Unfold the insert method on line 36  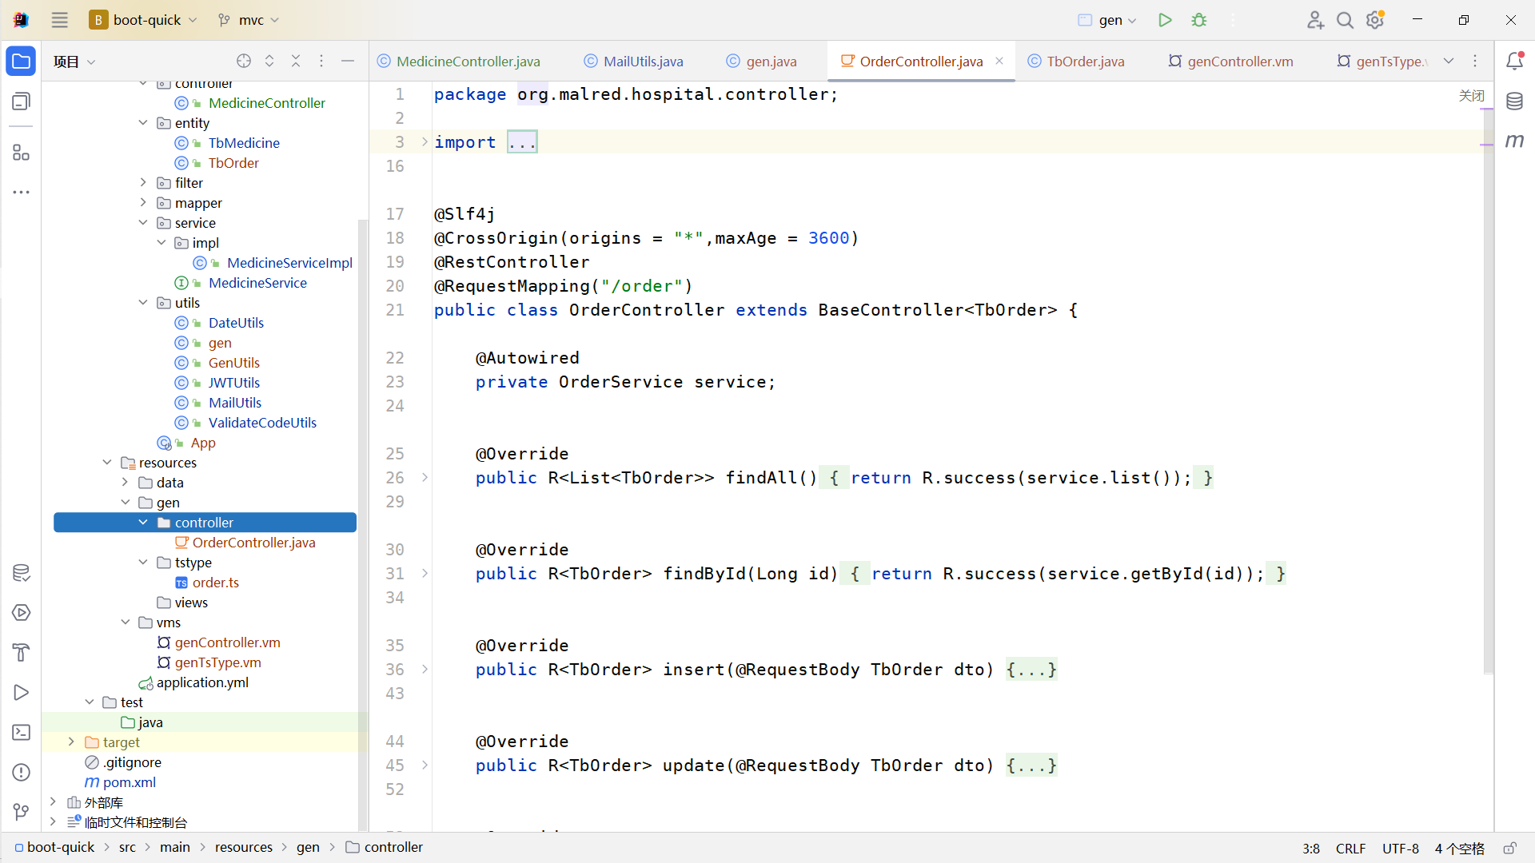click(425, 669)
